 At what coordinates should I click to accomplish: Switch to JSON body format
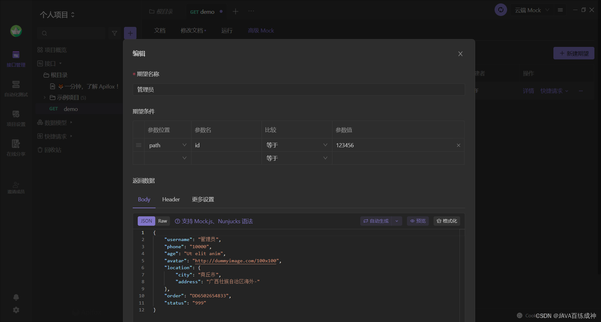click(146, 221)
